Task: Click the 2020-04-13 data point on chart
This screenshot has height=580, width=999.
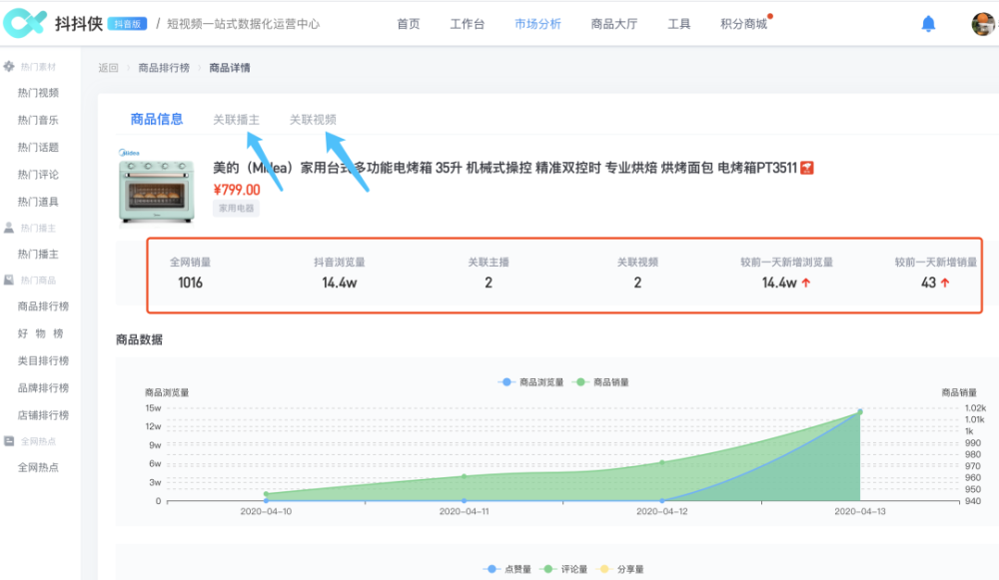Action: coord(860,412)
